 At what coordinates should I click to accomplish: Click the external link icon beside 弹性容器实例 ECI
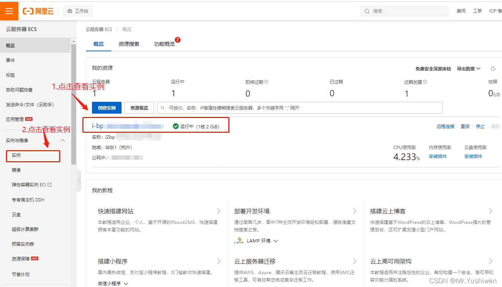pos(50,185)
